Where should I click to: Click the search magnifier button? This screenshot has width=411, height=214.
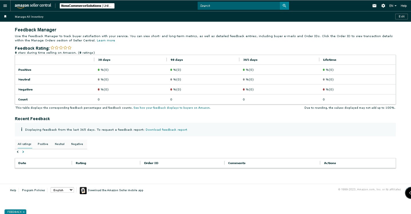pos(284,6)
